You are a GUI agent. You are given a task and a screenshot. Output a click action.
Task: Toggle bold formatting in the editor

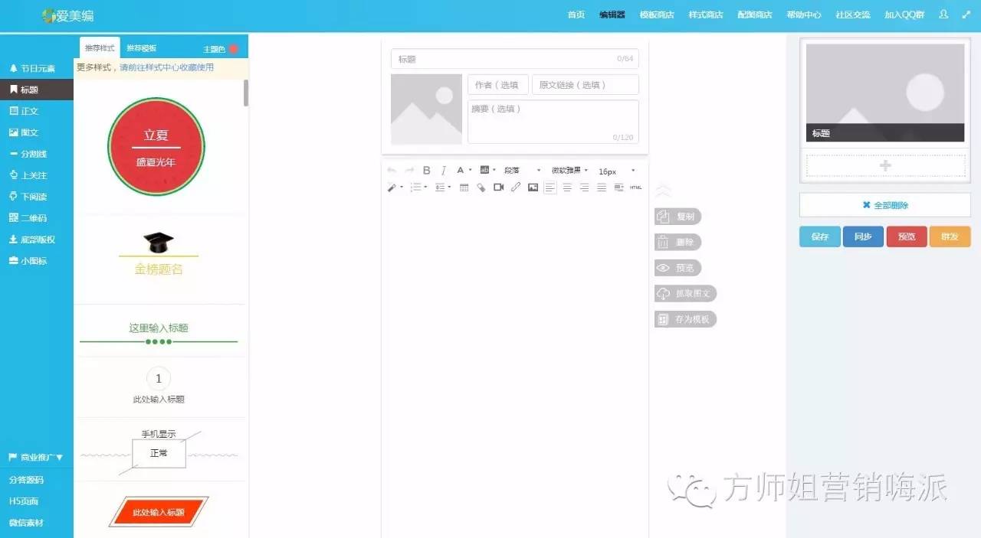(426, 170)
